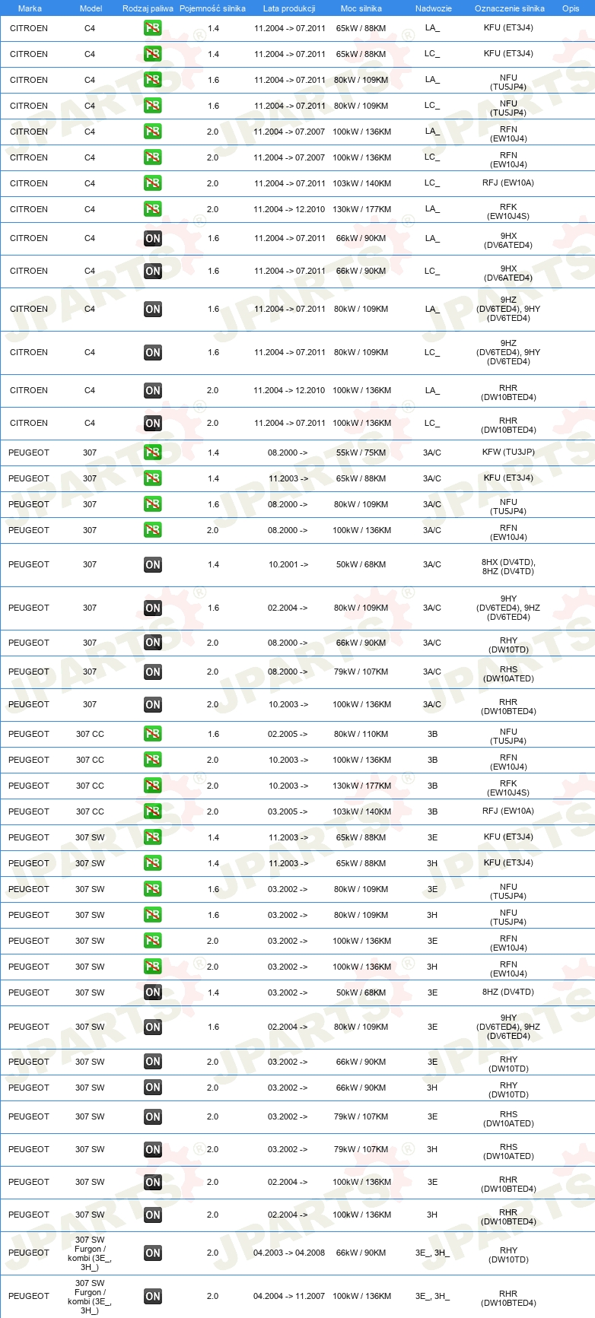Viewport: 595px width, 1318px height.
Task: Select the KFW (TU3JP) engine code cell
Action: click(x=508, y=453)
